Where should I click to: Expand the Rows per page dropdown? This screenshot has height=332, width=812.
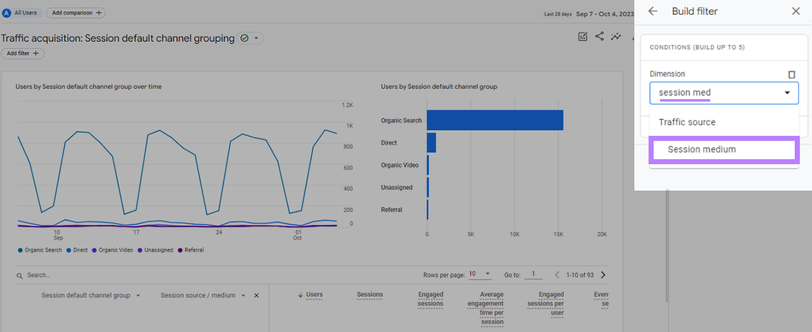tap(480, 274)
